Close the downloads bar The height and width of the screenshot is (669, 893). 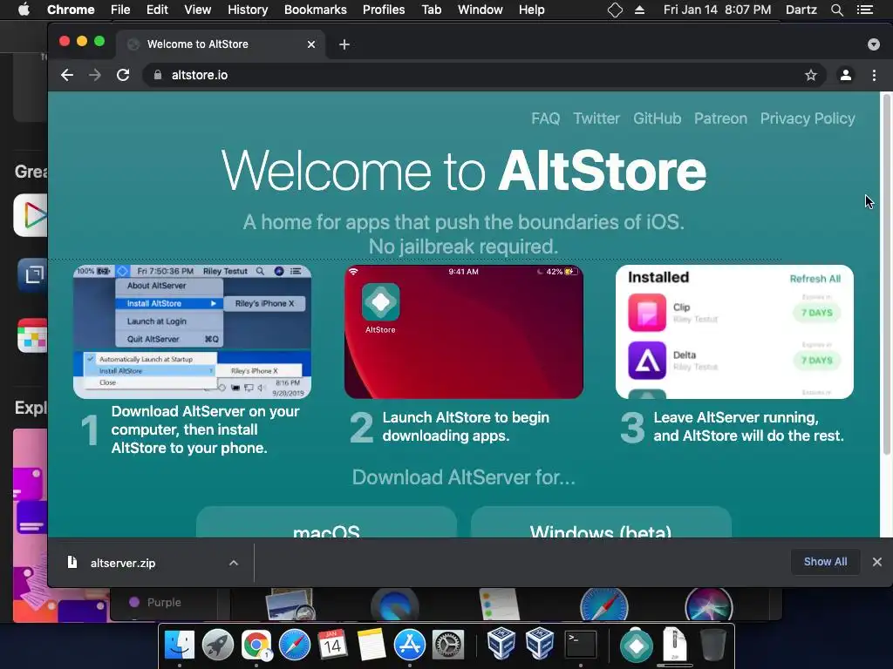[877, 562]
